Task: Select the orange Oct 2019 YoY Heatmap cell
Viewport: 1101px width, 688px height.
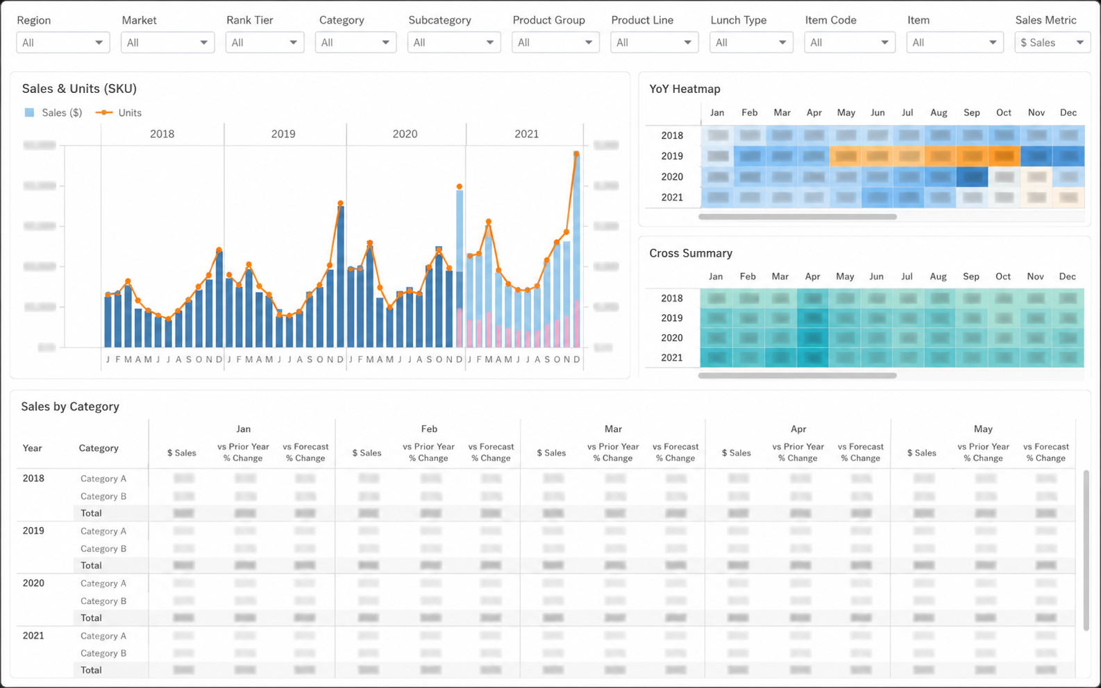Action: [1004, 156]
